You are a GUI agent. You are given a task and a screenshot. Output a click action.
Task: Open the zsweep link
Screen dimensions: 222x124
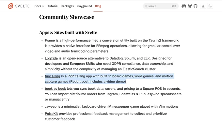(x=51, y=106)
